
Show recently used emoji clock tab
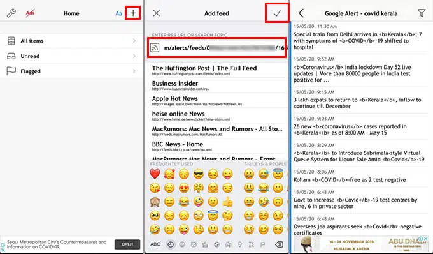(171, 244)
